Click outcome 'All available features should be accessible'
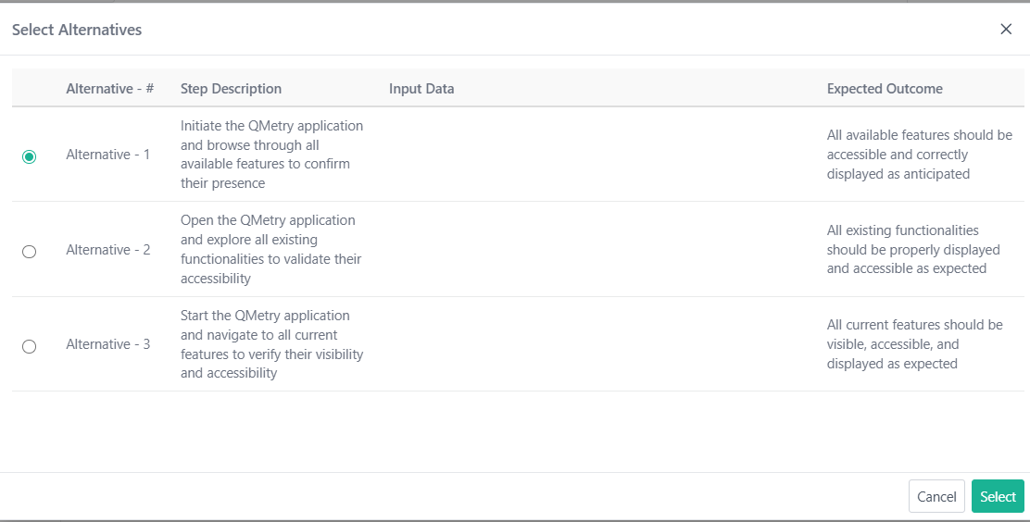This screenshot has height=522, width=1030. pyautogui.click(x=919, y=155)
